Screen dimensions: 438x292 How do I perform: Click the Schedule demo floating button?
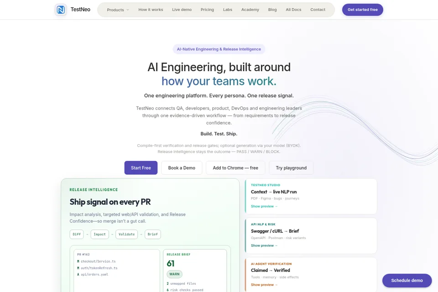point(407,281)
